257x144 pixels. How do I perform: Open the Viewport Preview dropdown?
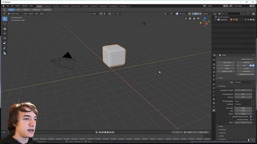pyautogui.click(x=243, y=104)
